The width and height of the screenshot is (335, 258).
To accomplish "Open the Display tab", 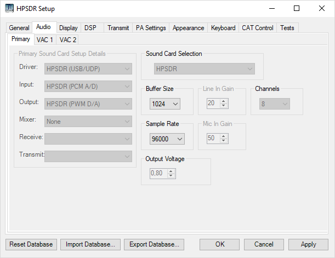I will click(x=69, y=28).
